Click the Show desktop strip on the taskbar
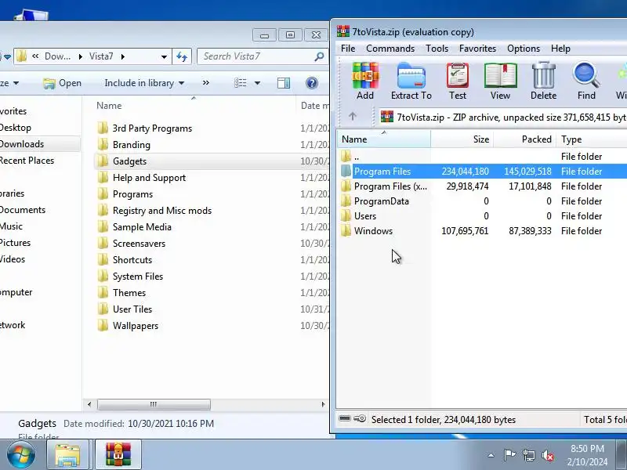The width and height of the screenshot is (627, 470). (x=621, y=454)
